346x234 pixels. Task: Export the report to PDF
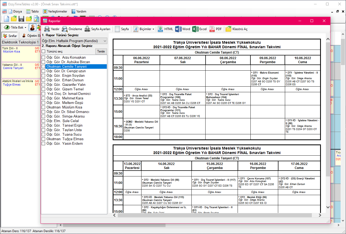[215, 29]
